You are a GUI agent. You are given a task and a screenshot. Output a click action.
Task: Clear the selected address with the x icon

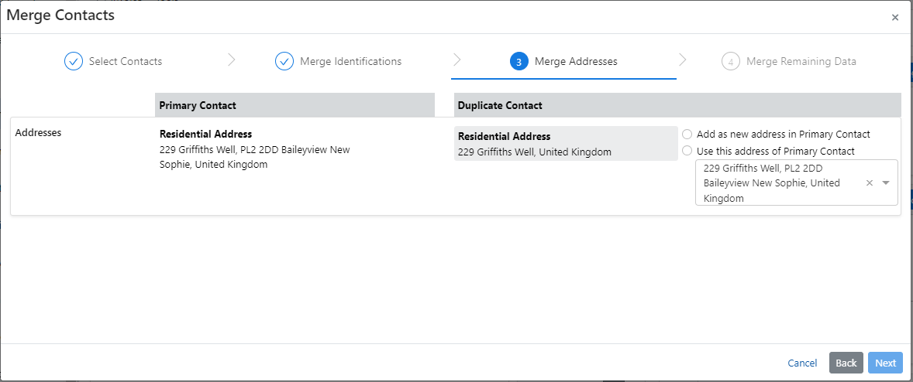(x=869, y=183)
